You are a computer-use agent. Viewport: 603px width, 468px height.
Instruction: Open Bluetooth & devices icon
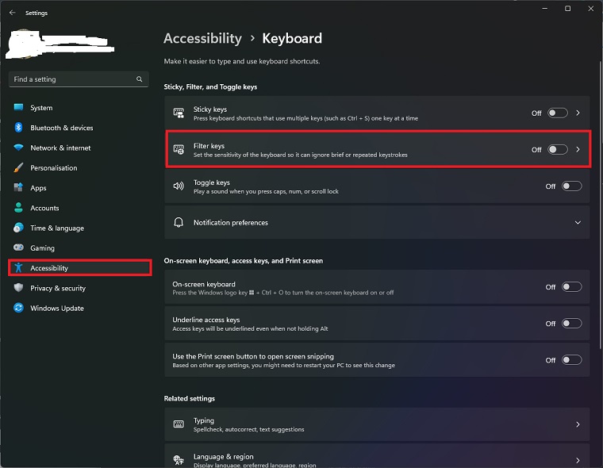click(18, 128)
